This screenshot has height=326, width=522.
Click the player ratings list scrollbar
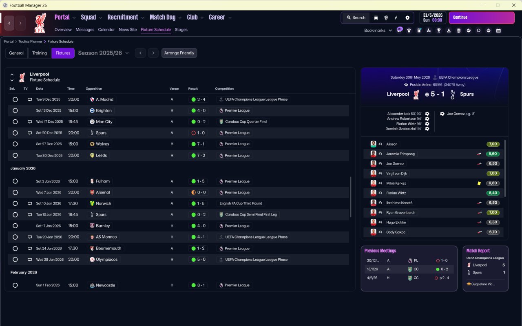(x=505, y=168)
